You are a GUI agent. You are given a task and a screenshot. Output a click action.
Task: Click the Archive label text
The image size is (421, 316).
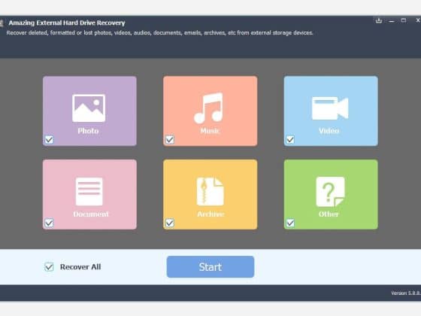click(210, 214)
